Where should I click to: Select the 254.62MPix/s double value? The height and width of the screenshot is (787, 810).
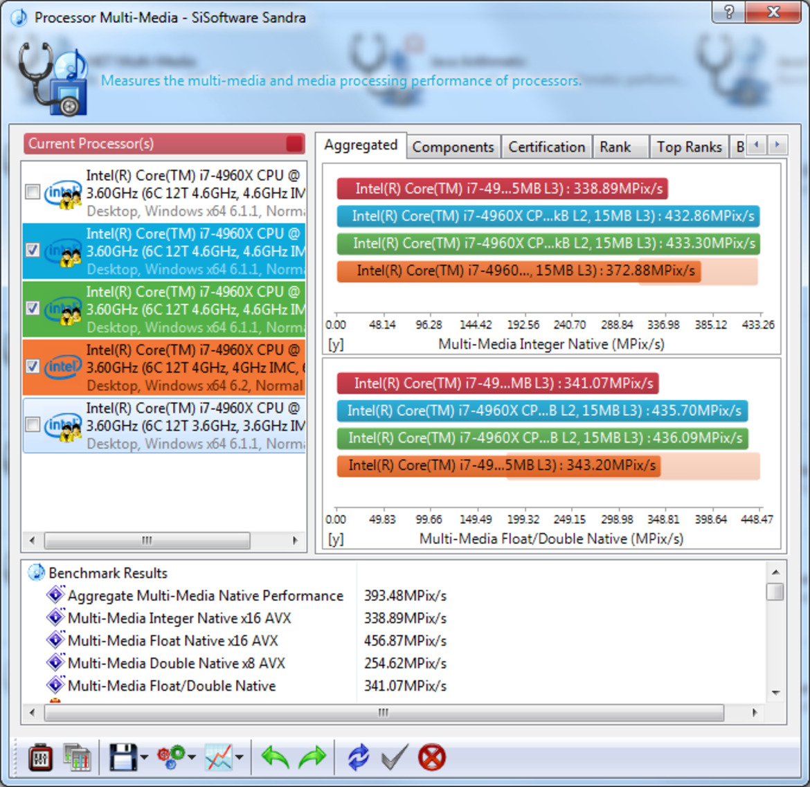(405, 663)
